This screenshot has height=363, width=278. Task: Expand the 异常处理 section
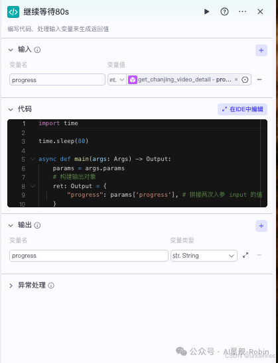pyautogui.click(x=11, y=285)
